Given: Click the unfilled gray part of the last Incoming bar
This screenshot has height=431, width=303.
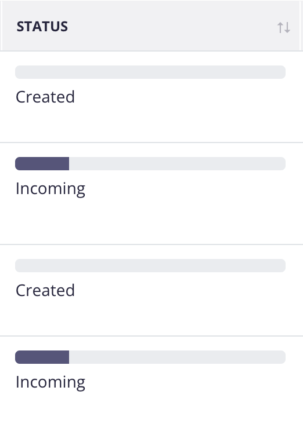Looking at the screenshot, I should click(x=178, y=357).
